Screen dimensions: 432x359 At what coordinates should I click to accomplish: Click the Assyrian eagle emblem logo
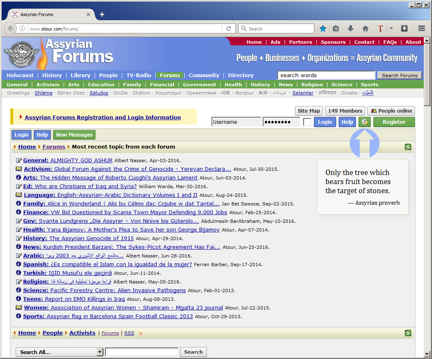(22, 54)
